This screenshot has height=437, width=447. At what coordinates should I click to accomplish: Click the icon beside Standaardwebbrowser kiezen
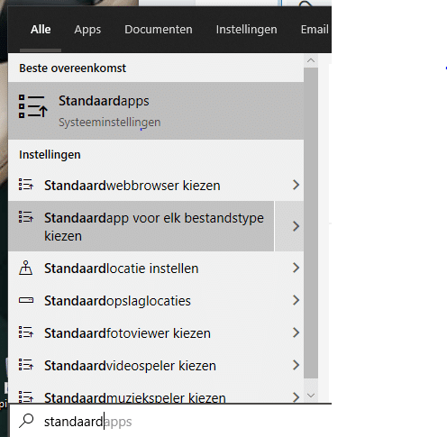click(26, 185)
